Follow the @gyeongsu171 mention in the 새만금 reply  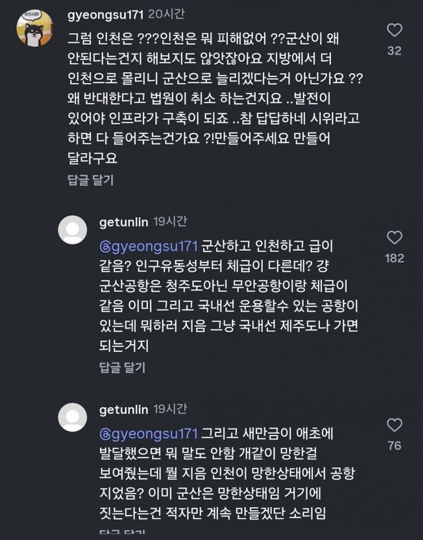pyautogui.click(x=148, y=433)
